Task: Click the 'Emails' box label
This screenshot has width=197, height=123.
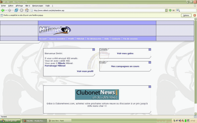Action: [x=103, y=62]
